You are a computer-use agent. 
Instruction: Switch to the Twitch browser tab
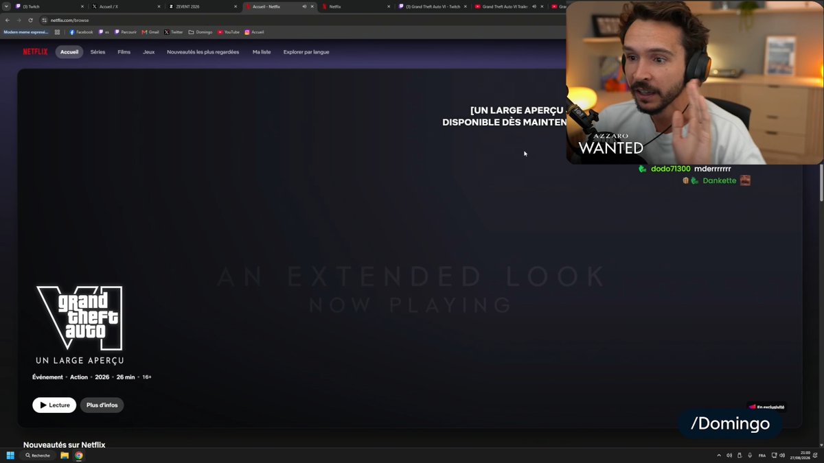coord(48,6)
